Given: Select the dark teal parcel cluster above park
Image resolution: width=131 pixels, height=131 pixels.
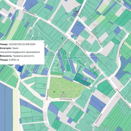Looking at the screenshot, I should (81, 79).
